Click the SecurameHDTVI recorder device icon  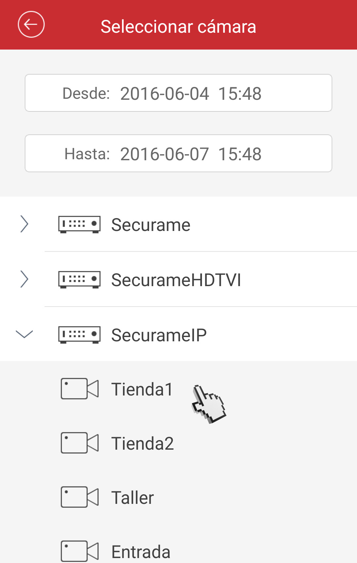pos(79,280)
